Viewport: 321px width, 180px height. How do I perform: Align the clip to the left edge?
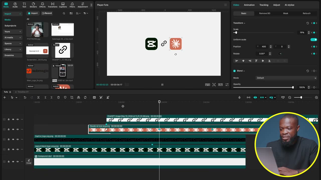(x=236, y=61)
